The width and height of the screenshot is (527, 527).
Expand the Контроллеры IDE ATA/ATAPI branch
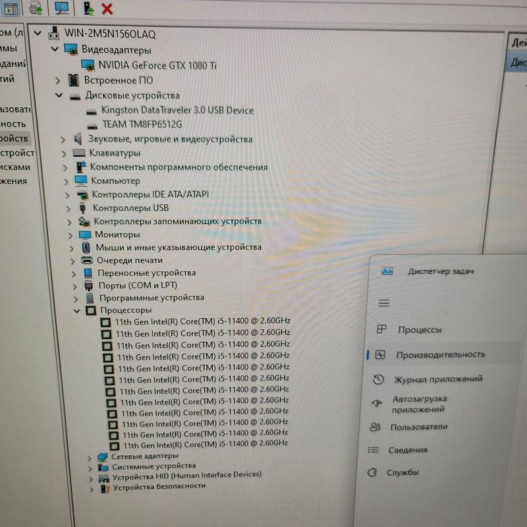click(x=67, y=195)
